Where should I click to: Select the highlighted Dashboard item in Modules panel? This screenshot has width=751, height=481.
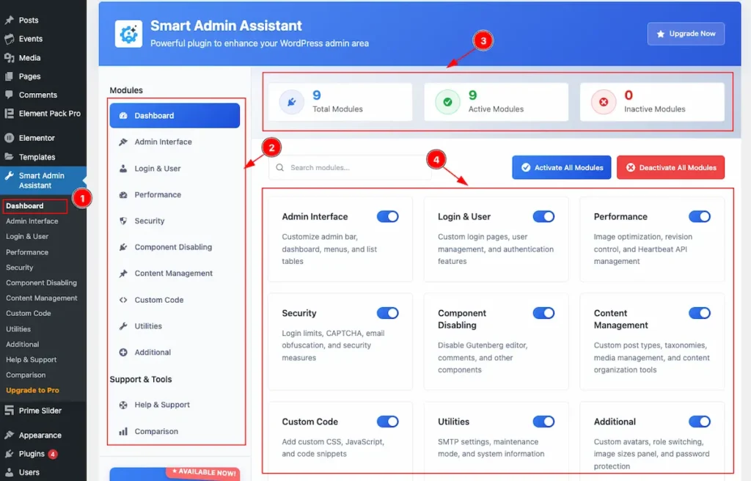175,115
